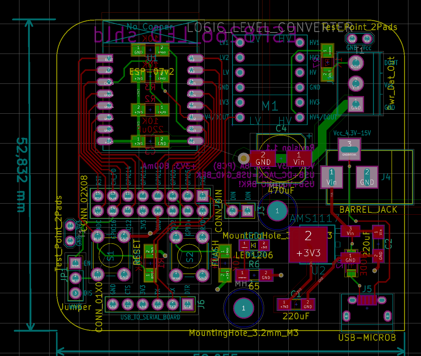This screenshot has width=421, height=356.
Task: Select level converter HV1 pad
Action: click(x=300, y=43)
